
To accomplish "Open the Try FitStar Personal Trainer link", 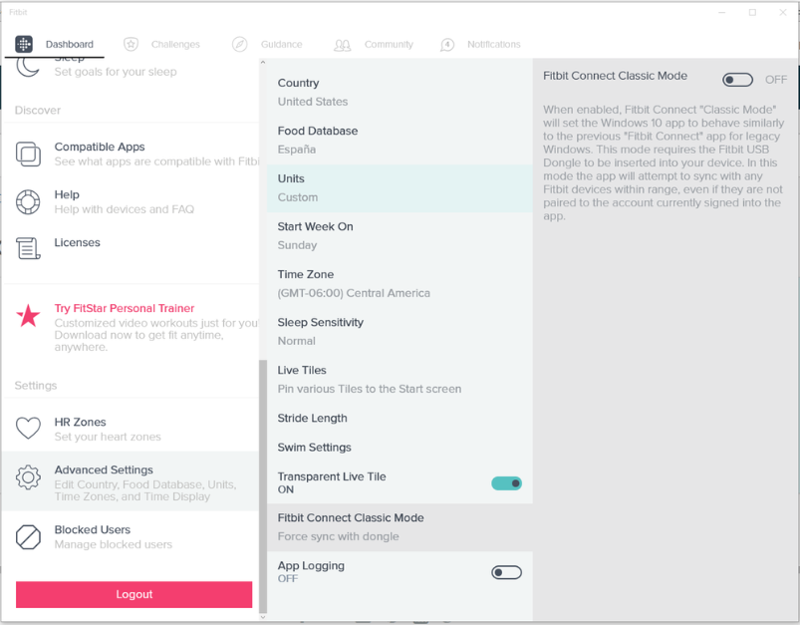I will click(x=125, y=308).
